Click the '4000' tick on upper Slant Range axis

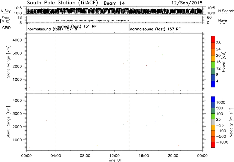tap(17, 40)
